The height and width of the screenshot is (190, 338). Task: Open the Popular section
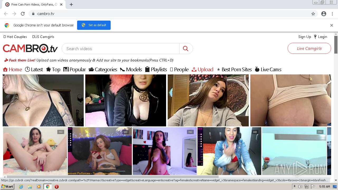coord(74,69)
